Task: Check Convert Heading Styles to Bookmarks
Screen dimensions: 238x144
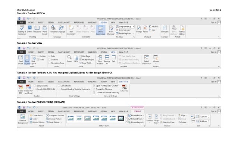Action: [x=59, y=89]
